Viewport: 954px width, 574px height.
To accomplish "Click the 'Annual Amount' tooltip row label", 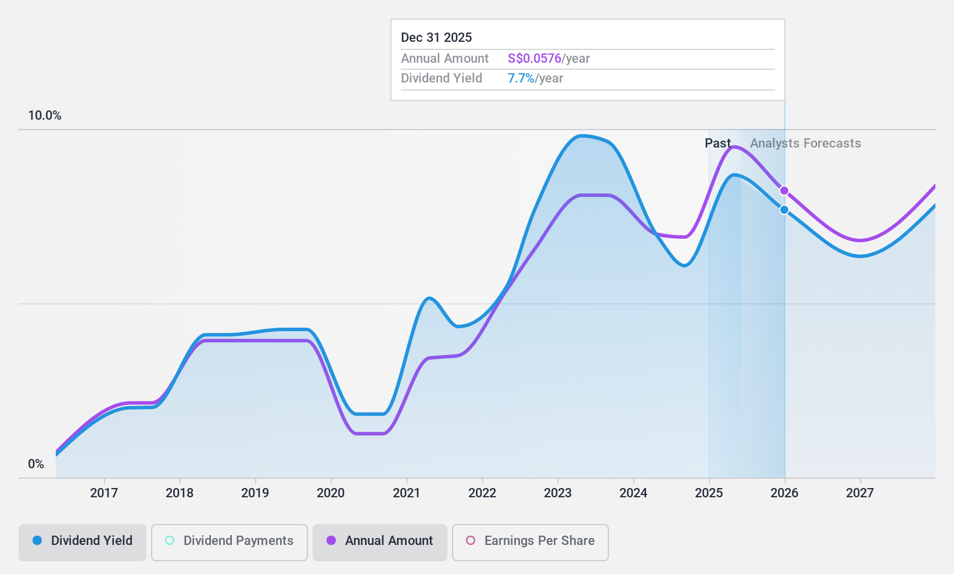I will coord(444,59).
